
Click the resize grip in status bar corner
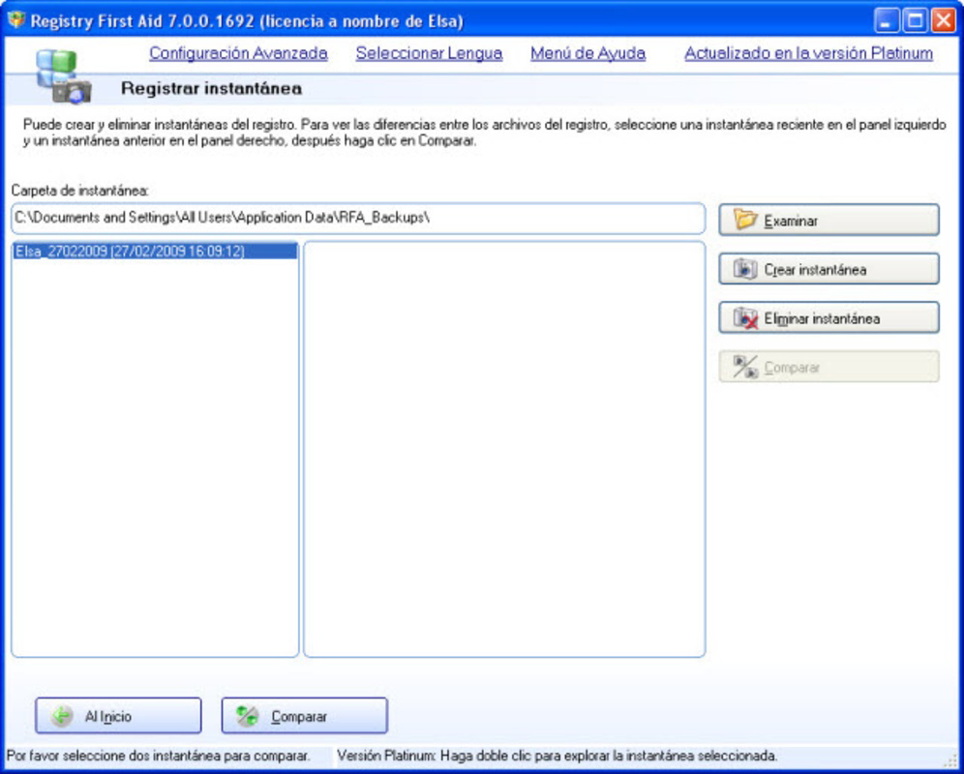pos(952,759)
